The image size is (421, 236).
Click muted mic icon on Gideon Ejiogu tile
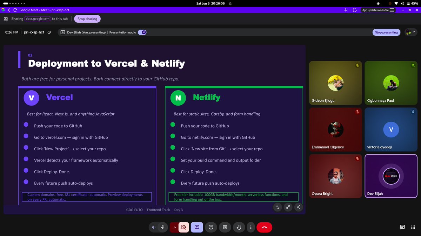click(x=357, y=65)
